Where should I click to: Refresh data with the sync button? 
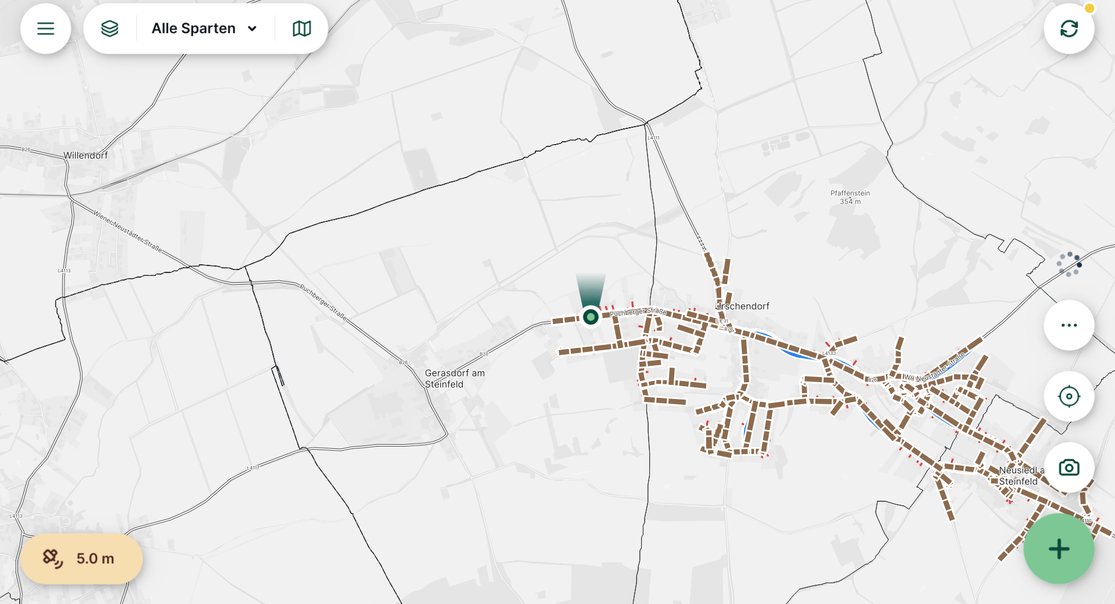click(x=1069, y=28)
